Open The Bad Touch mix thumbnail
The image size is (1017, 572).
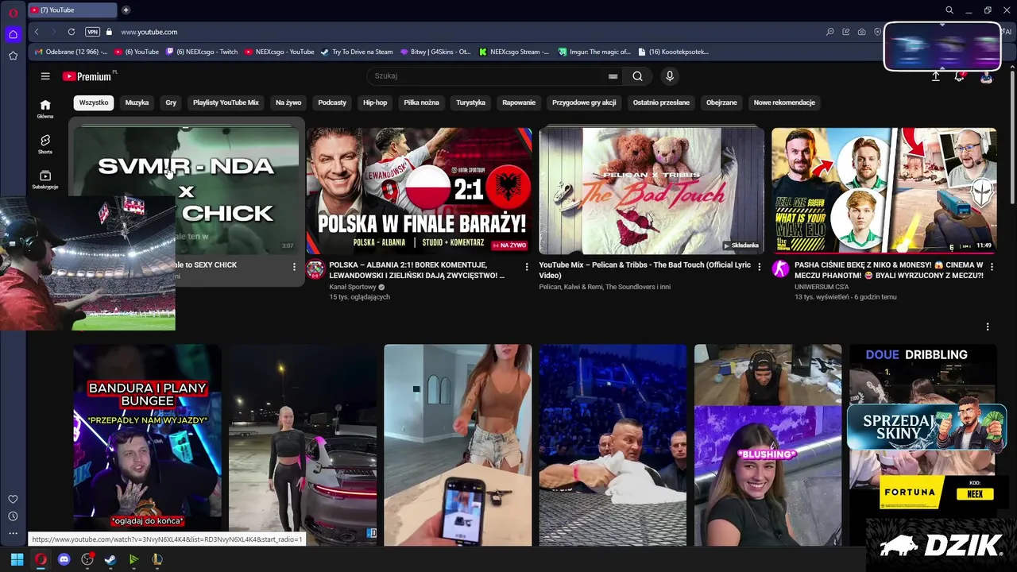[652, 191]
